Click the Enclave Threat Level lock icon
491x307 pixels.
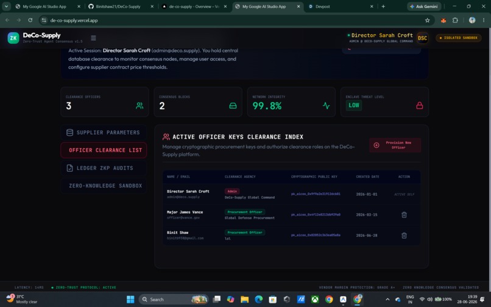click(420, 105)
